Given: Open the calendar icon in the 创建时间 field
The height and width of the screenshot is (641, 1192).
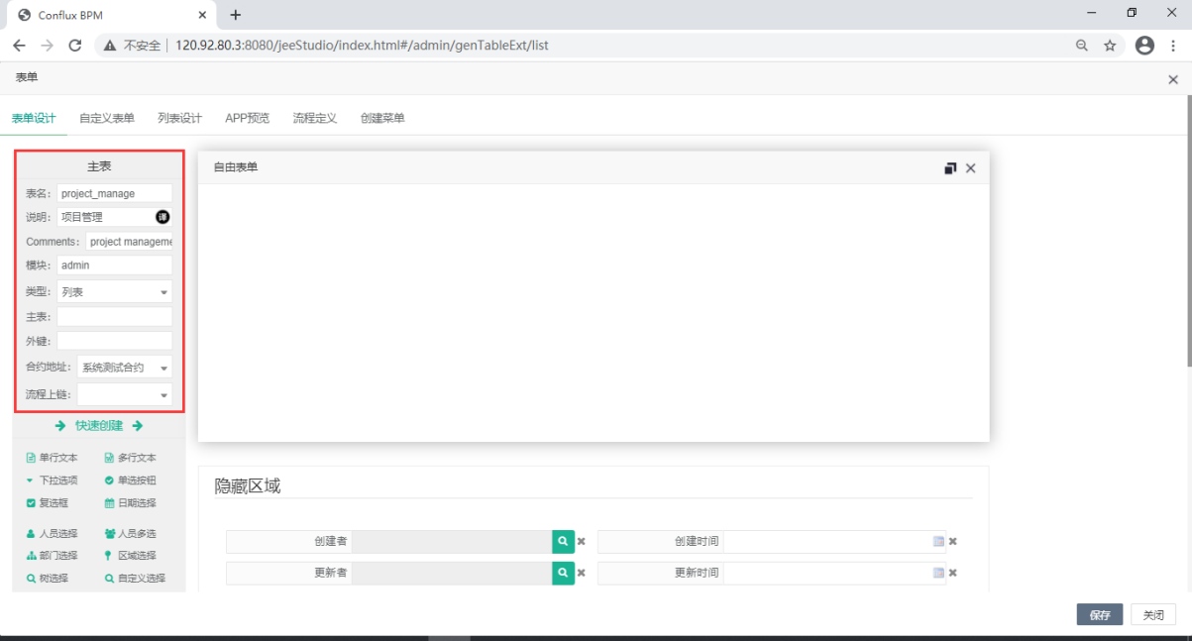Looking at the screenshot, I should pyautogui.click(x=938, y=541).
